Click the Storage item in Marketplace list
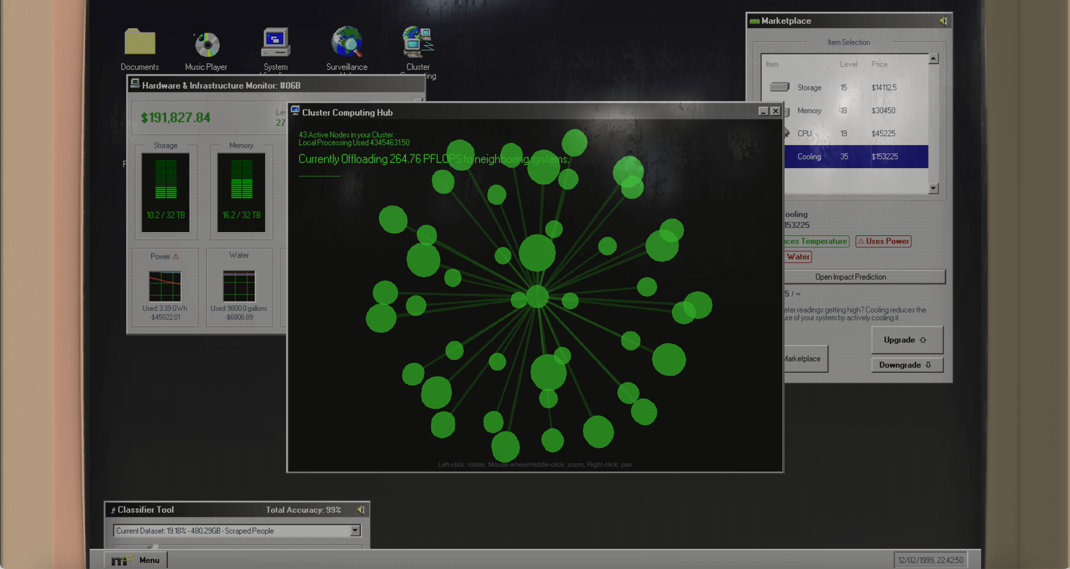Image resolution: width=1070 pixels, height=569 pixels. [810, 87]
